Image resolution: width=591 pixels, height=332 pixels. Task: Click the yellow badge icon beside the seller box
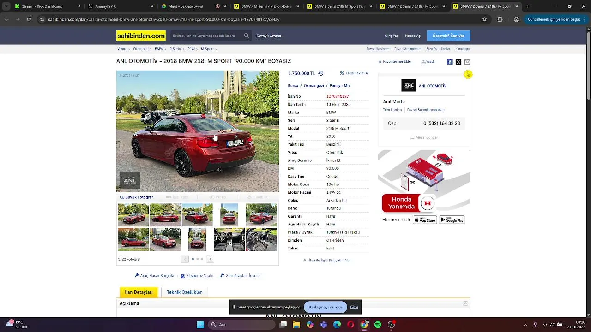[468, 74]
